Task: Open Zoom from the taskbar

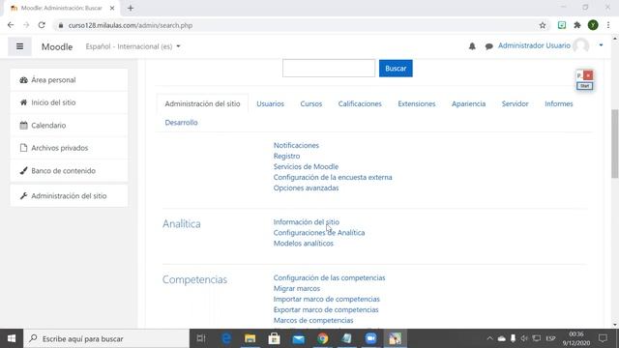Action: click(x=370, y=338)
